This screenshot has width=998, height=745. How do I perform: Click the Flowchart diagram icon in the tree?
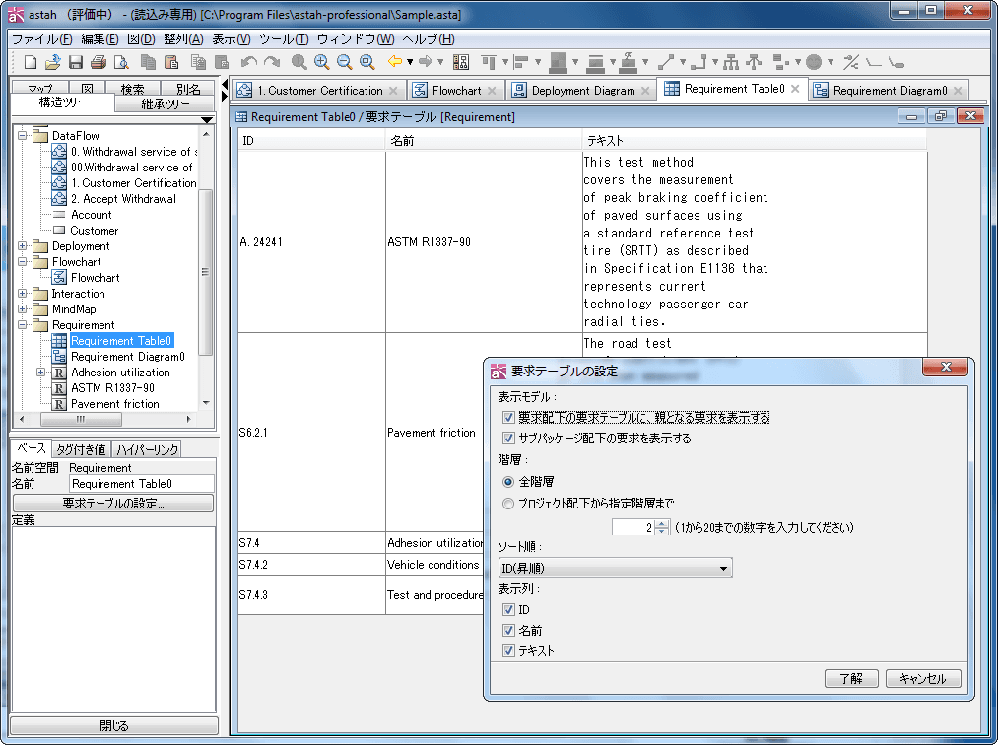pos(59,278)
